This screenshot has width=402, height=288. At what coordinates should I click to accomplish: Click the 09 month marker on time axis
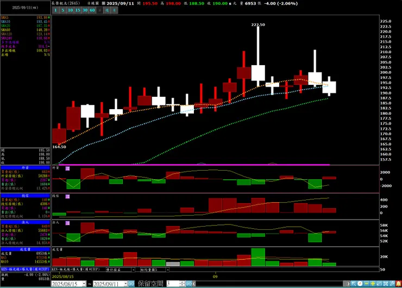[215, 277]
